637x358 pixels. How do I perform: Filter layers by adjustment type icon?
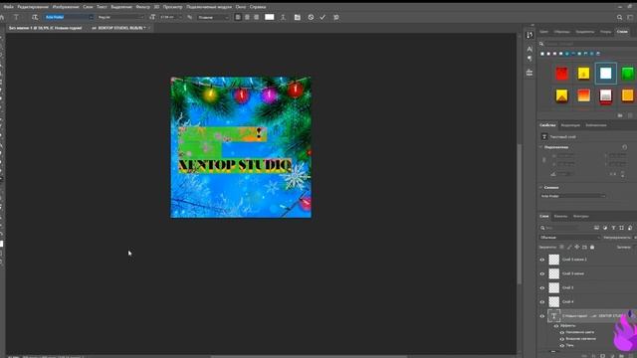coord(605,228)
